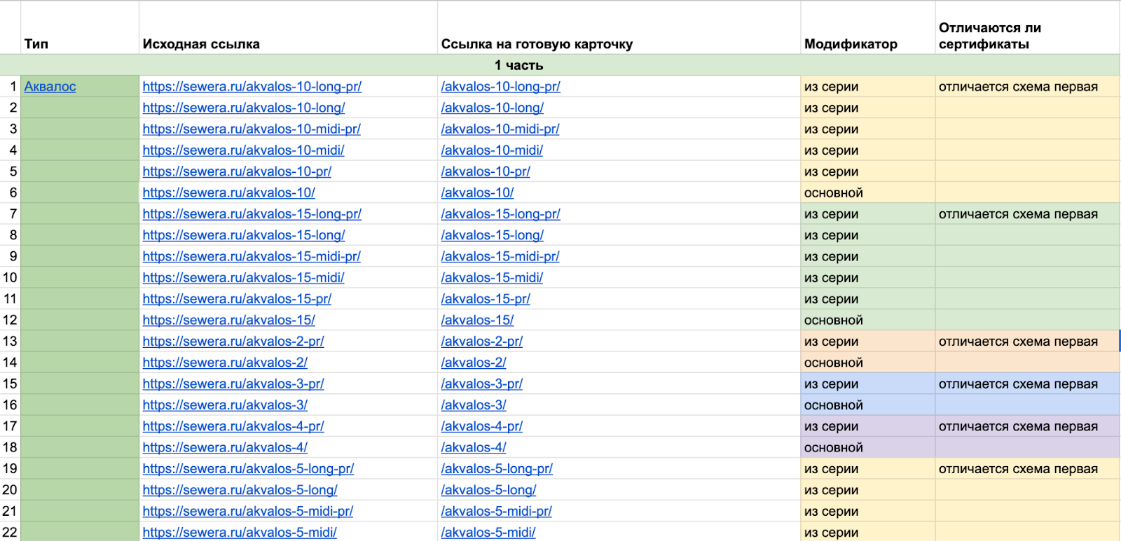Open link https://sewera.ru/akvalos-5-long-pr/
The image size is (1121, 541).
click(x=248, y=469)
